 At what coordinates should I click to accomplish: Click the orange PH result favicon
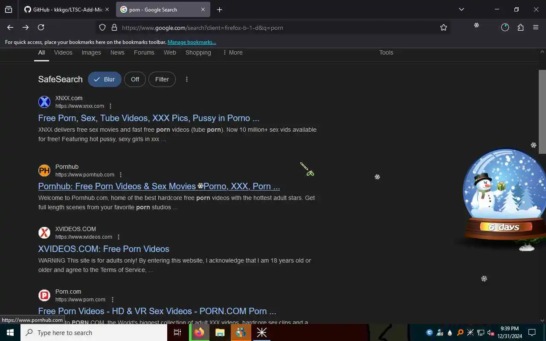click(44, 170)
